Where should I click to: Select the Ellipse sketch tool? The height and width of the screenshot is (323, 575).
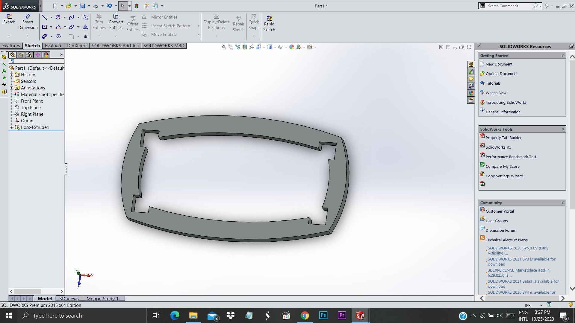[x=72, y=27]
